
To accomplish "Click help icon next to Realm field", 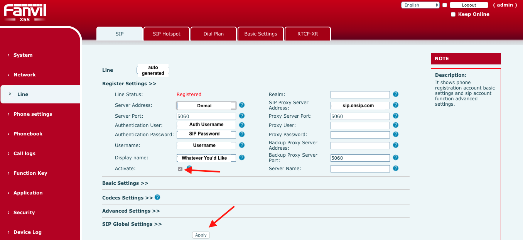I will 396,94.
